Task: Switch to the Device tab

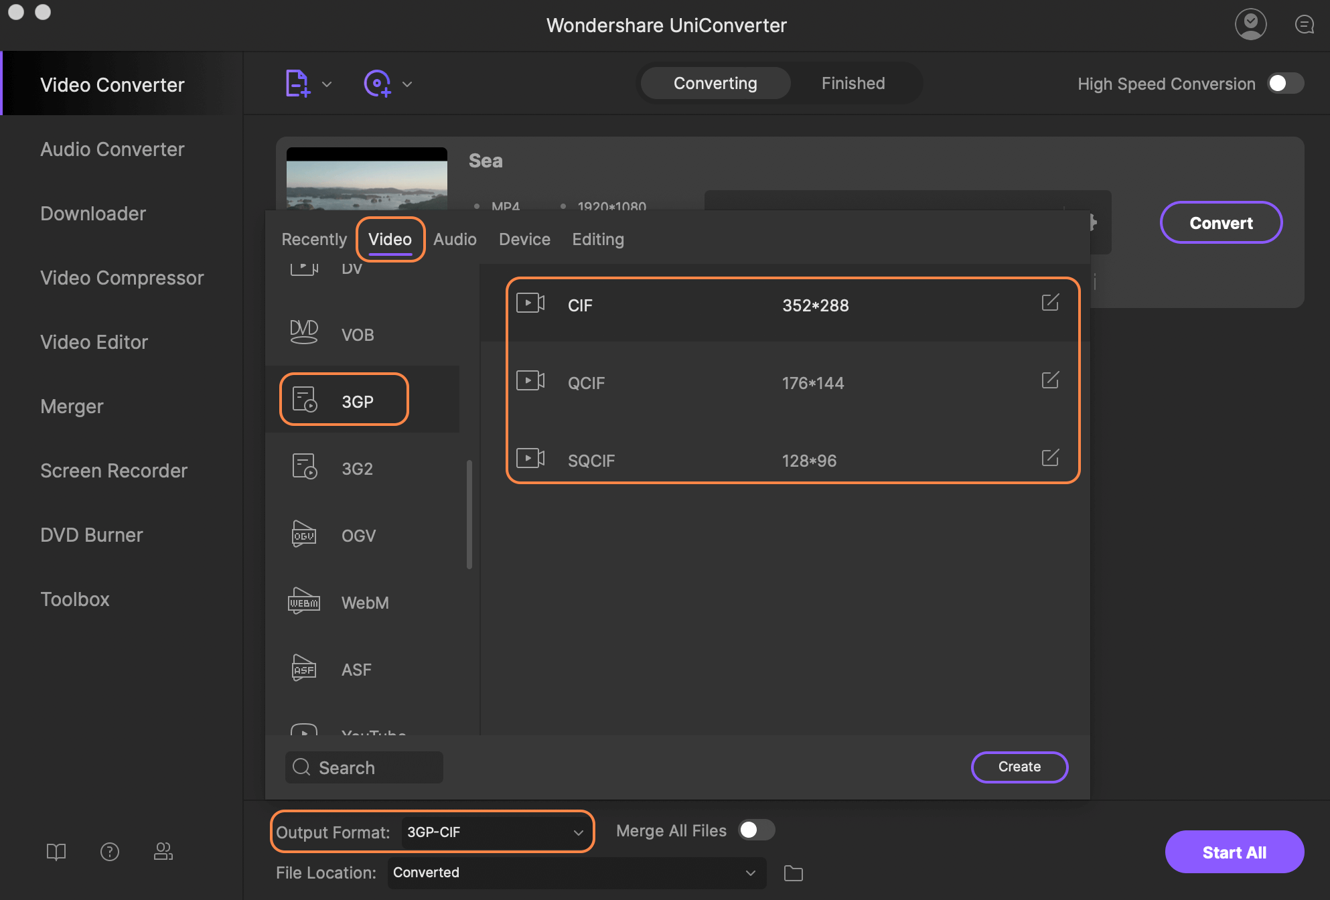Action: pyautogui.click(x=524, y=239)
